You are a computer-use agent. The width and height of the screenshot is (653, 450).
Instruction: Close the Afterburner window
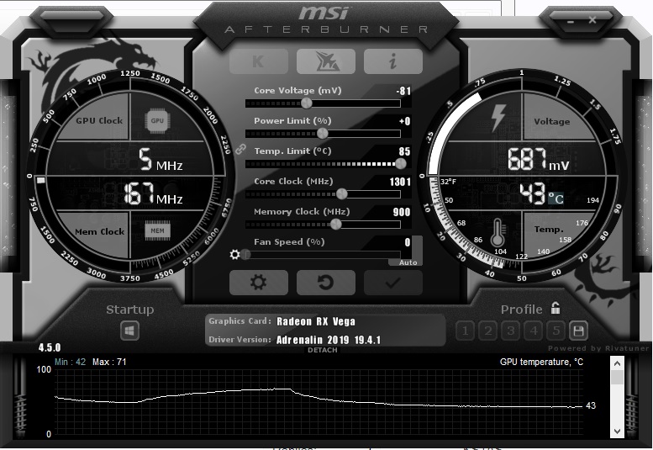coord(592,19)
